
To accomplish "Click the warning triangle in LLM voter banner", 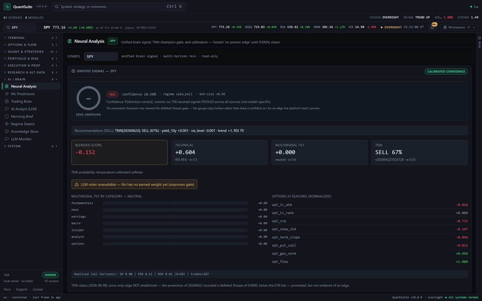I will pos(77,184).
